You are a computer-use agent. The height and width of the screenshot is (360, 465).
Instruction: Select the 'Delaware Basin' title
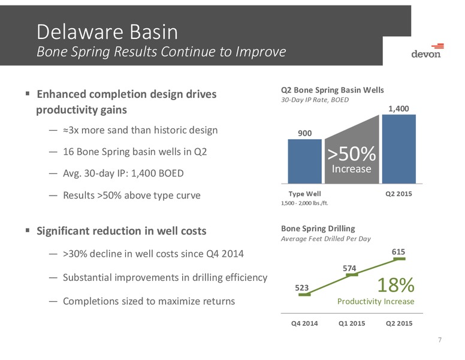pos(107,32)
